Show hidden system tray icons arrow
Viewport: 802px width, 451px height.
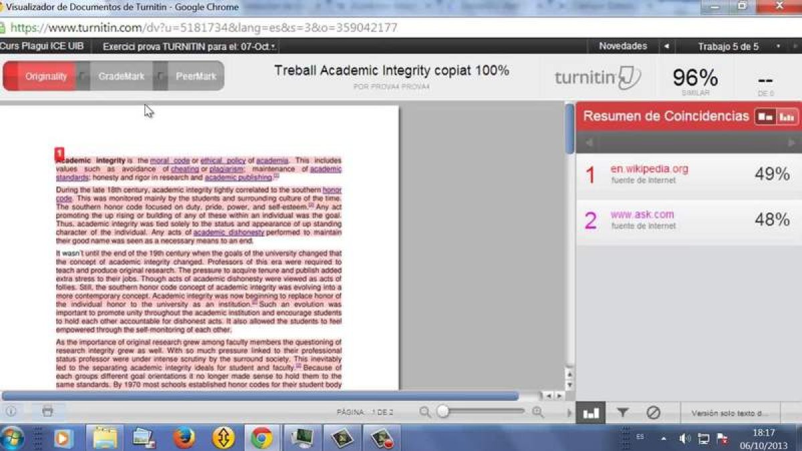664,438
